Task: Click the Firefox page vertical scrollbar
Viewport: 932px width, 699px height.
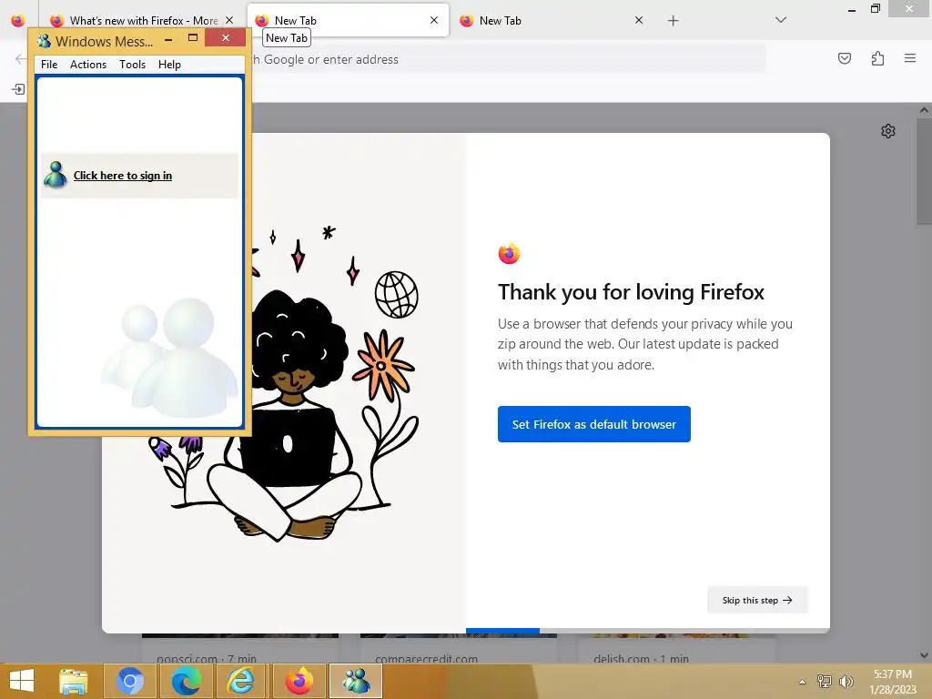Action: click(x=925, y=172)
